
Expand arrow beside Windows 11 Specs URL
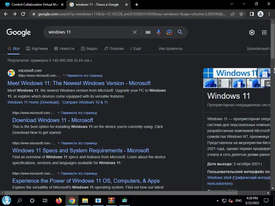(x=58, y=143)
